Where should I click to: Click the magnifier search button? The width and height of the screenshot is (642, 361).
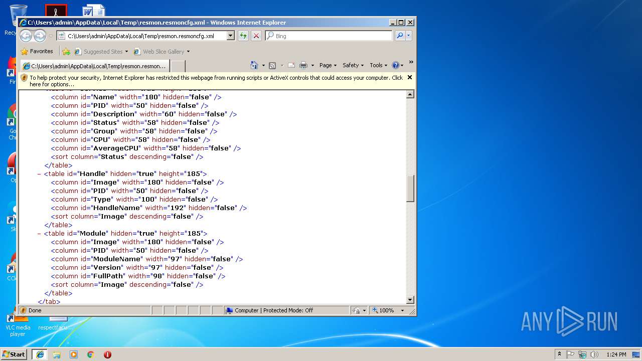click(x=400, y=36)
